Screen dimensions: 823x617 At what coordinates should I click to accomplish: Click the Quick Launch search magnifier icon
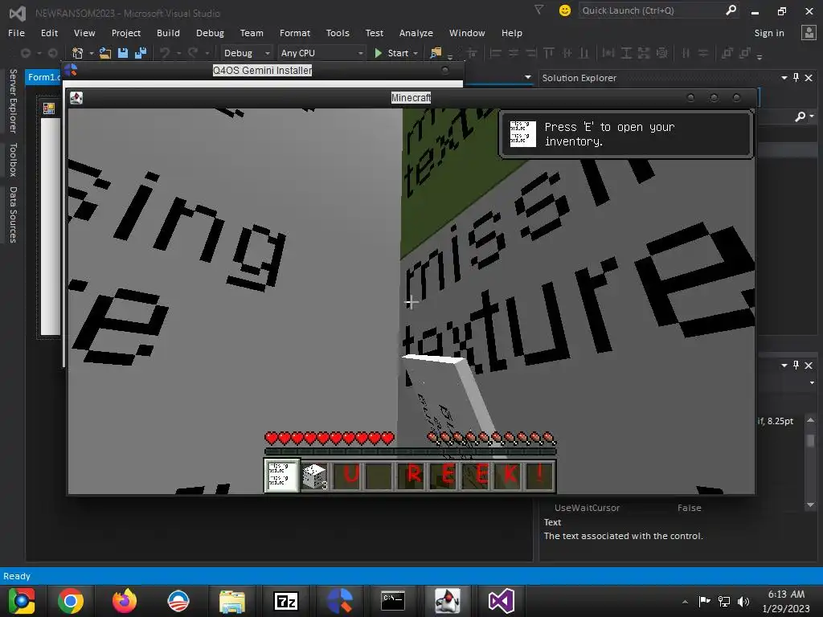click(731, 10)
